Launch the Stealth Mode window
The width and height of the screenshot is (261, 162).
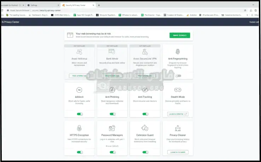(x=178, y=114)
